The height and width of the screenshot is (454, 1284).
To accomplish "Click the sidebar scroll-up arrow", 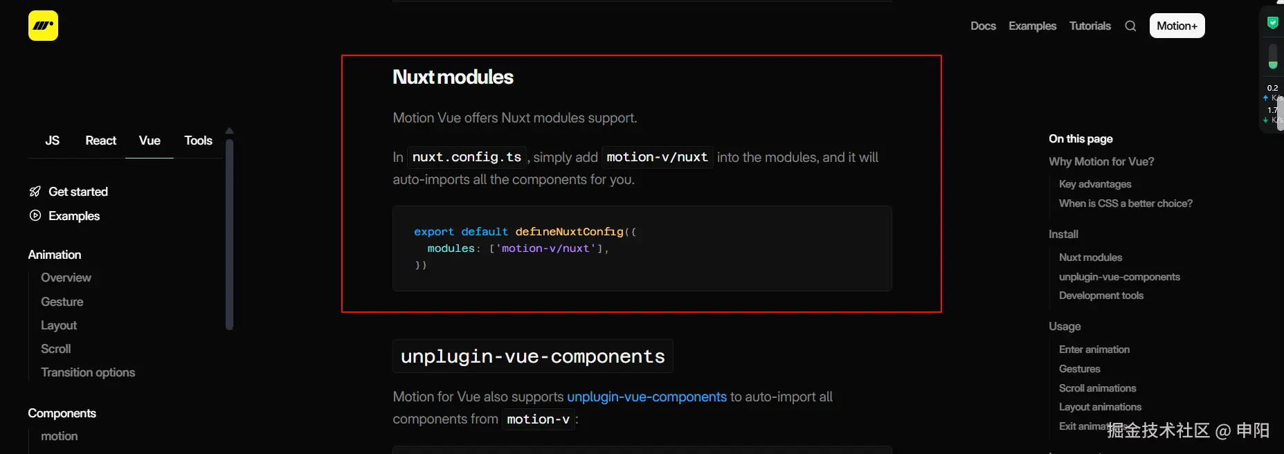I will click(x=230, y=131).
